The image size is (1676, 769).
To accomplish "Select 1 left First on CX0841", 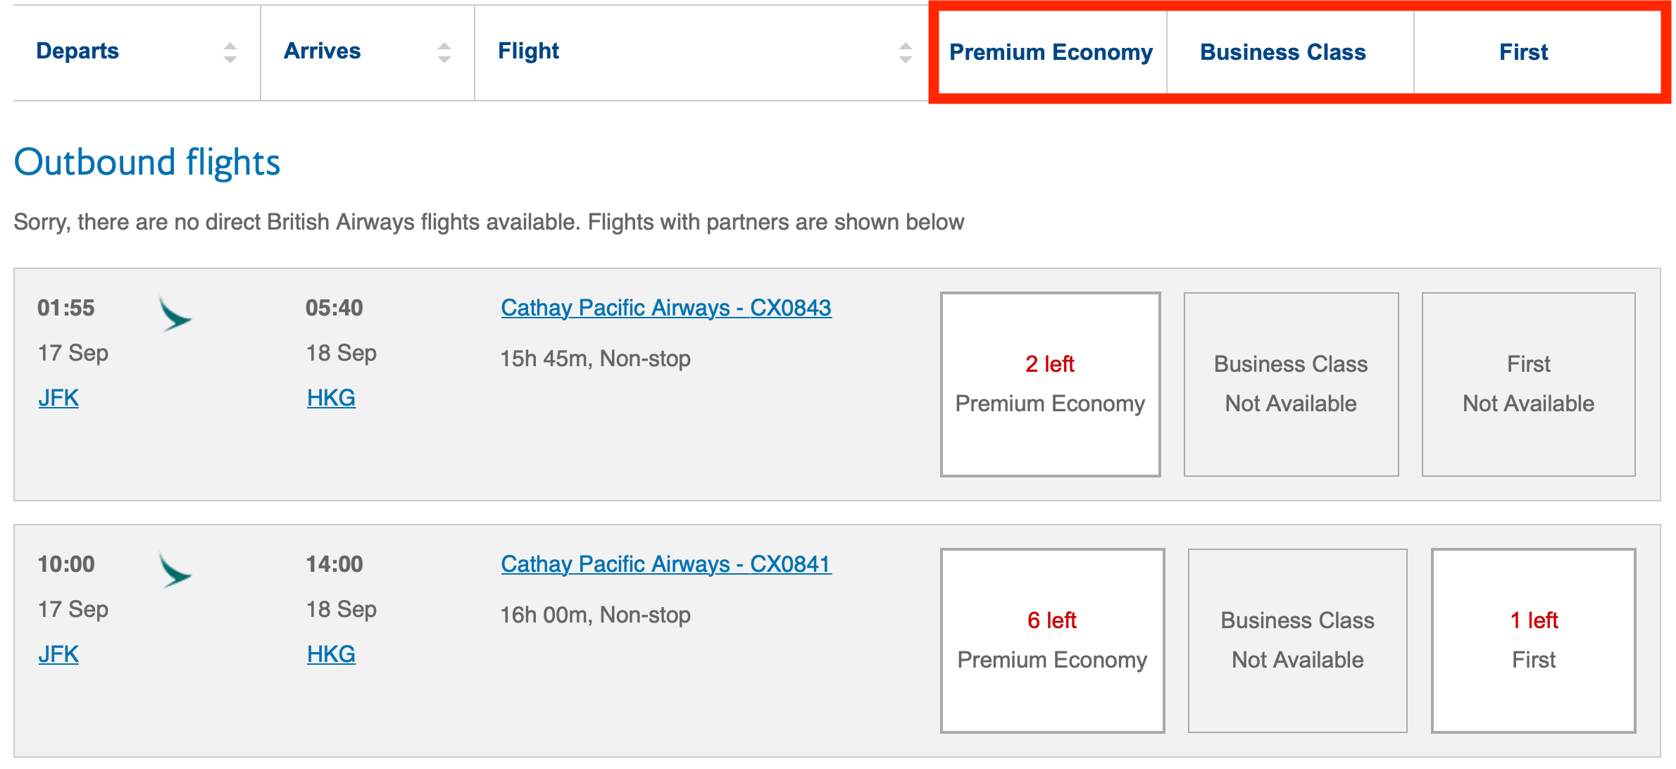I will [1533, 641].
